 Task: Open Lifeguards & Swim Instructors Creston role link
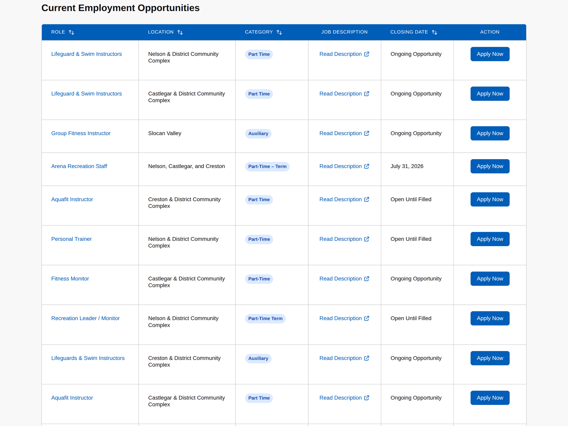click(88, 358)
